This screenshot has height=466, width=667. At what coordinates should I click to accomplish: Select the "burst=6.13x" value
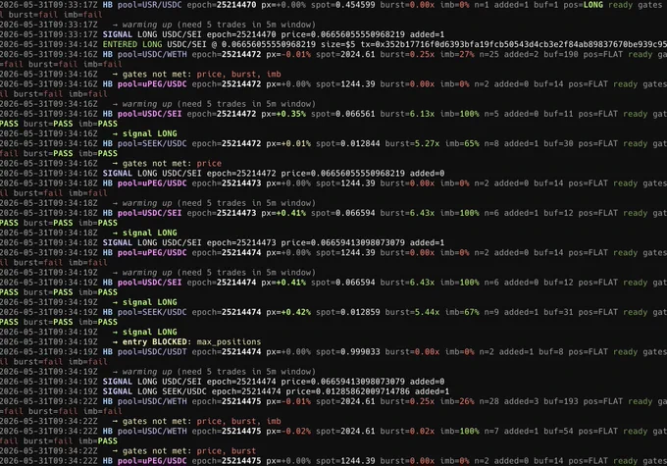point(407,114)
